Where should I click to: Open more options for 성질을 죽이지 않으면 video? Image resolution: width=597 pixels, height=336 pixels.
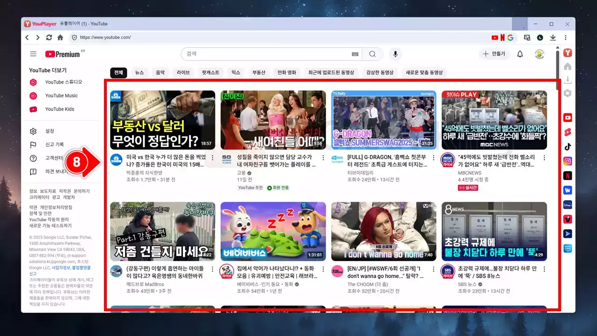[x=323, y=158]
